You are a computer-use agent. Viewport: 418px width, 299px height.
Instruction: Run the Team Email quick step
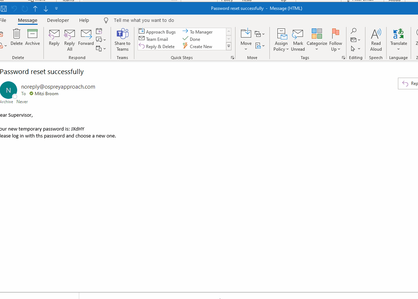tap(154, 39)
